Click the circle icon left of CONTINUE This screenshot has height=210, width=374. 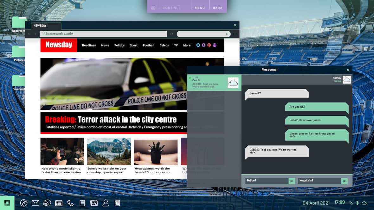coord(153,8)
